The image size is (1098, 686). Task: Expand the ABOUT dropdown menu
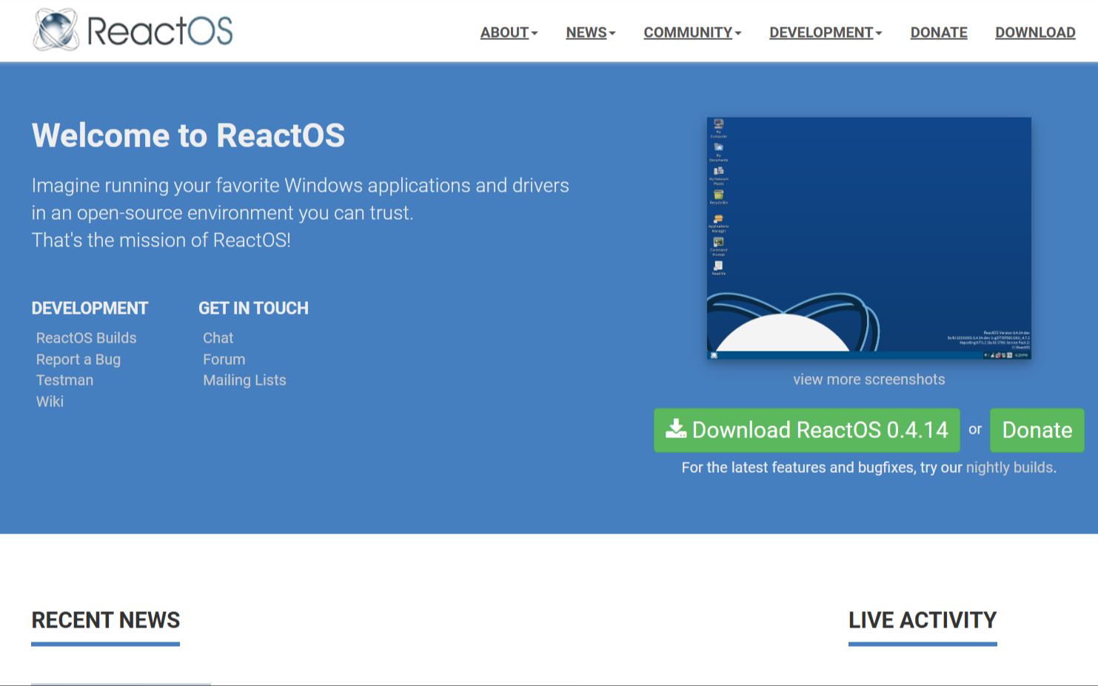point(509,33)
